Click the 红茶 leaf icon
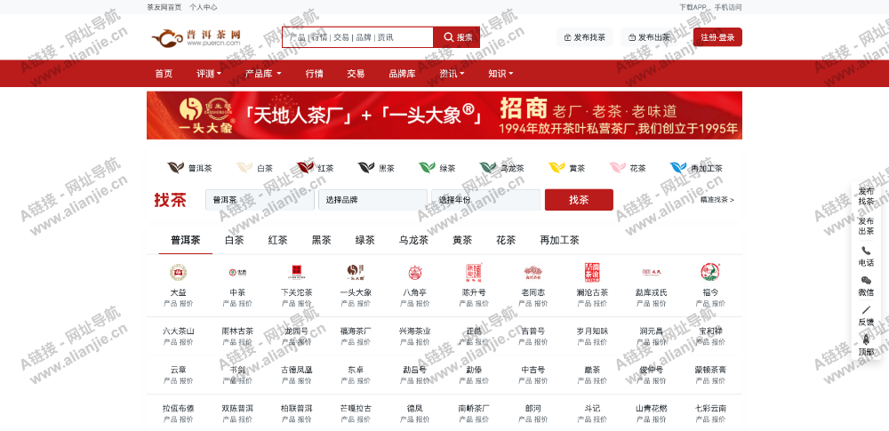The width and height of the screenshot is (889, 431). pos(305,168)
